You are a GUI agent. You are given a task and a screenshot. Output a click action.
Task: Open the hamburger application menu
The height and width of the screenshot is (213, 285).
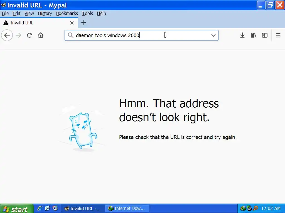click(x=278, y=35)
